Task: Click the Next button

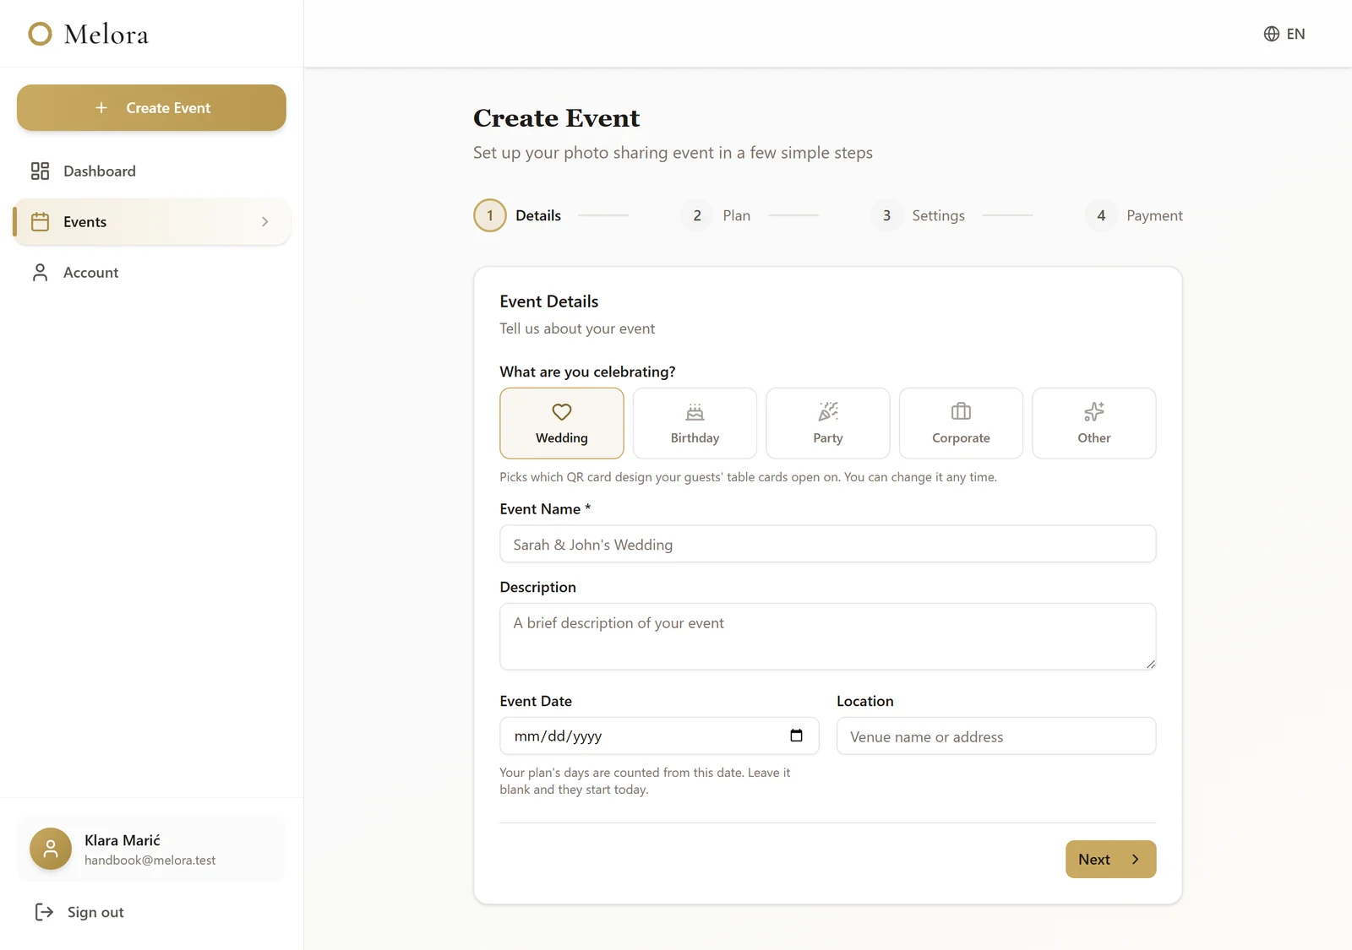Action: tap(1110, 859)
